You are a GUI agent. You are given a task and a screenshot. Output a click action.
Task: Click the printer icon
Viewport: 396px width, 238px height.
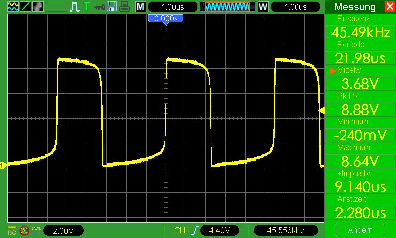coord(124,7)
